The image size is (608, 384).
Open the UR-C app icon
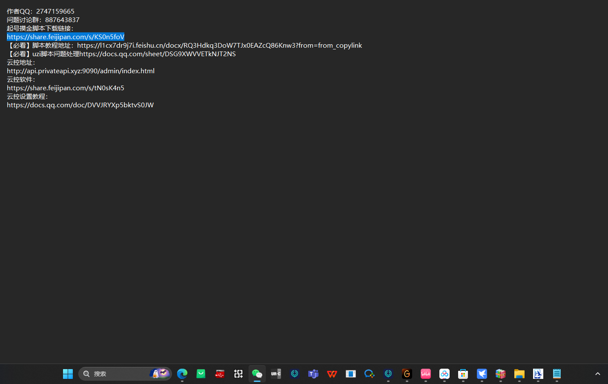pos(276,374)
